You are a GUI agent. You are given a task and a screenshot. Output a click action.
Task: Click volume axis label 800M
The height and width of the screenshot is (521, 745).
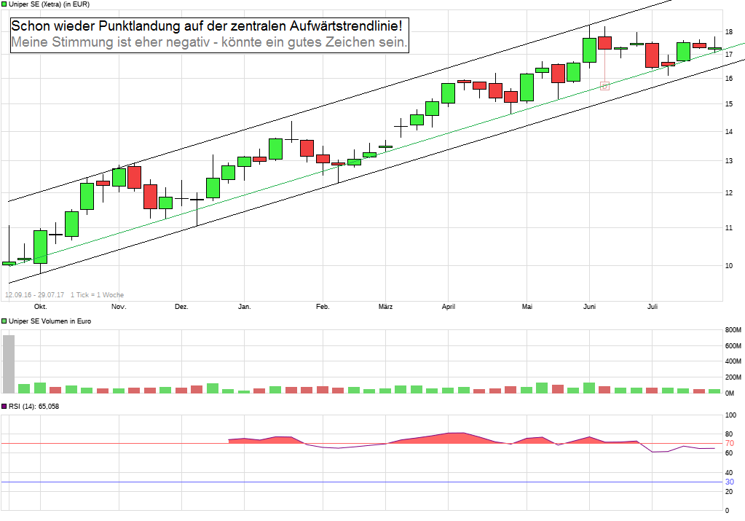point(733,330)
